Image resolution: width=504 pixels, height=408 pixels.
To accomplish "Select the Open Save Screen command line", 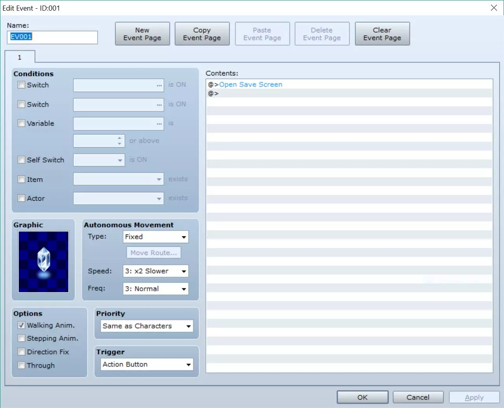I will (x=349, y=85).
